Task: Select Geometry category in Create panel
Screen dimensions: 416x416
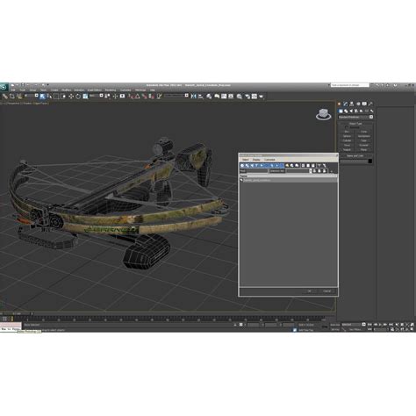Action: (x=341, y=111)
